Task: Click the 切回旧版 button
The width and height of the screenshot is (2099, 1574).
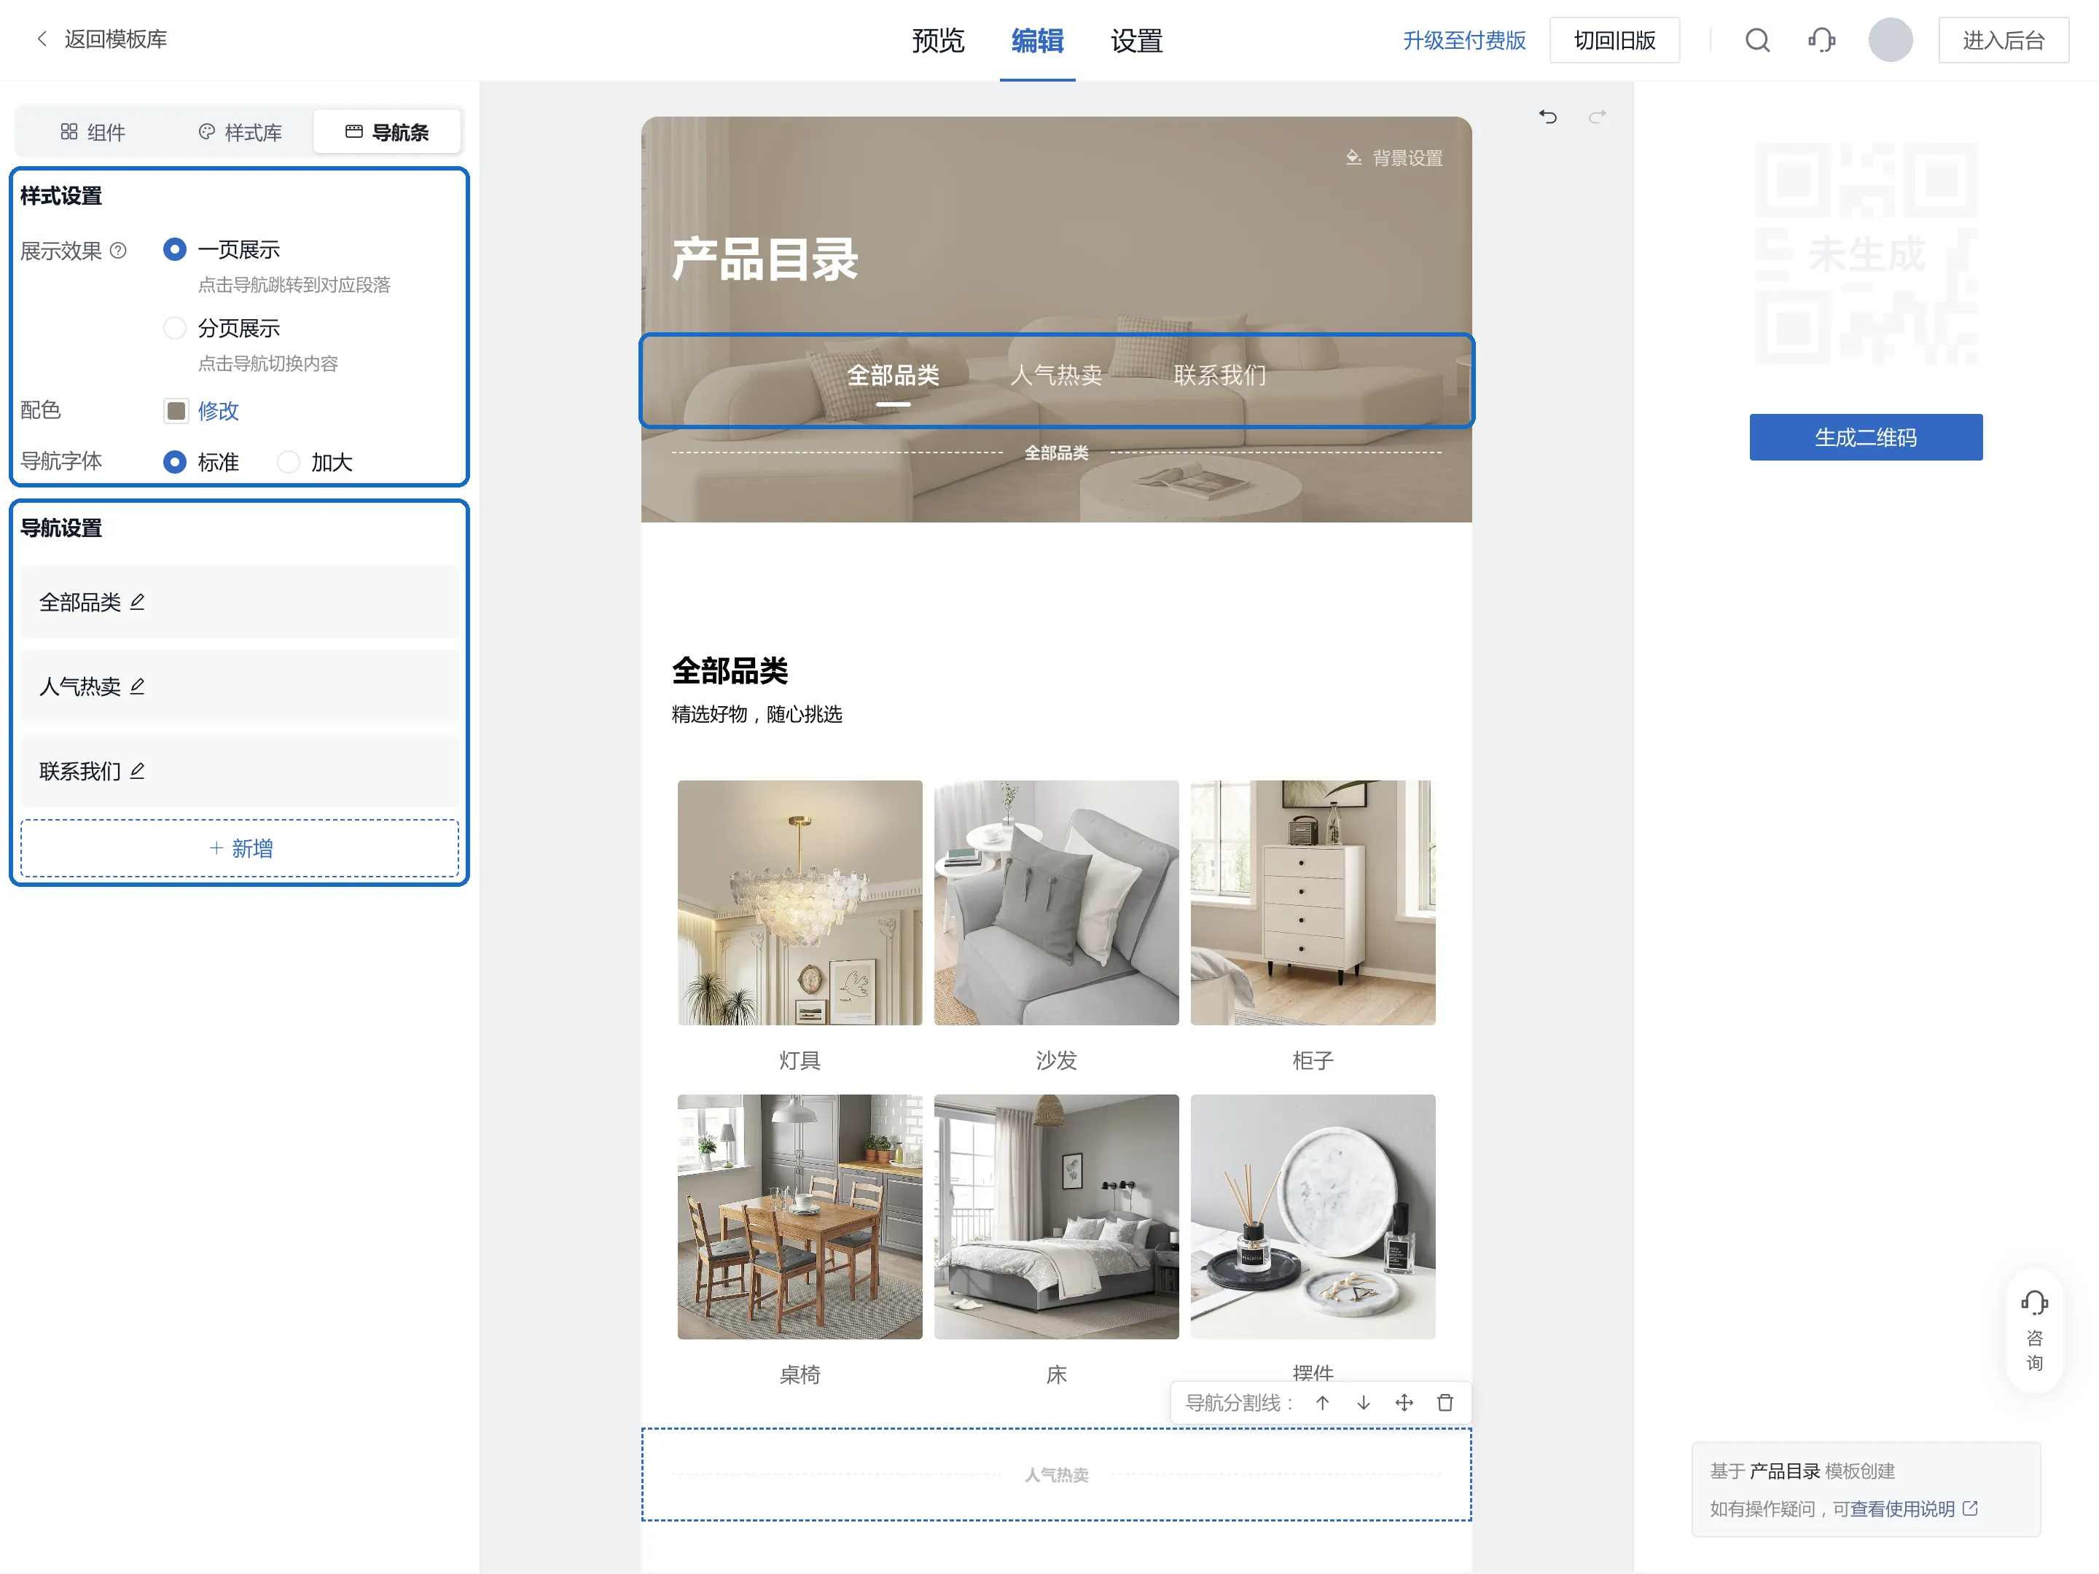Action: [x=1614, y=40]
